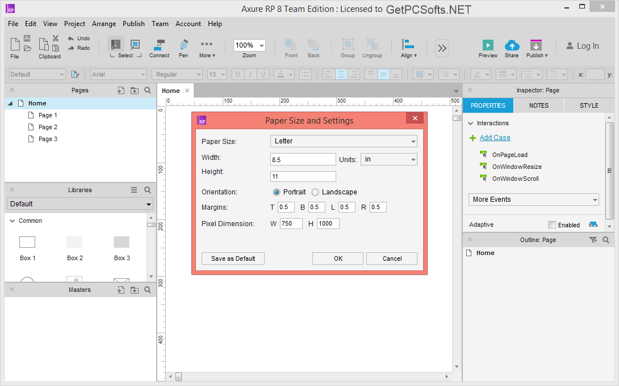Click the Add Case link
This screenshot has height=386, width=619.
pos(495,138)
